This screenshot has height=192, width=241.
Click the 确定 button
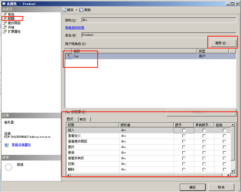click(x=193, y=187)
